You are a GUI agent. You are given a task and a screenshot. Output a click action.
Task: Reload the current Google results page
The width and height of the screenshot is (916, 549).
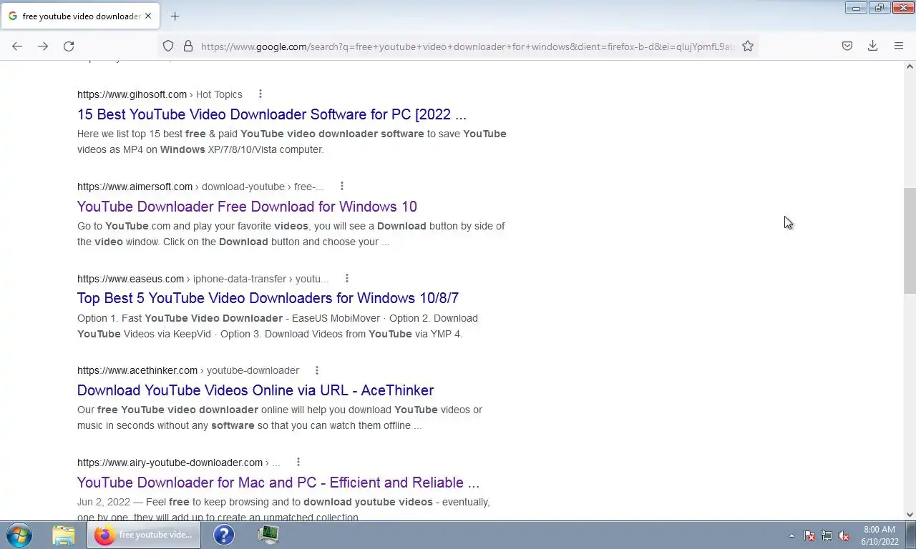point(69,46)
